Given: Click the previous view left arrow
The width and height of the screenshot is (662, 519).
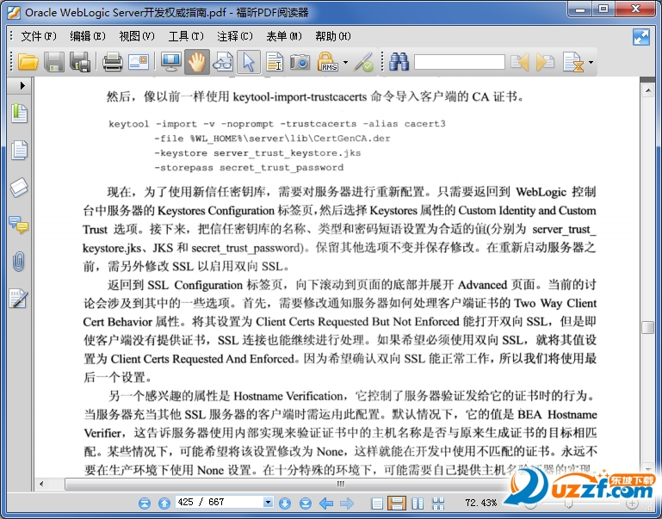Looking at the screenshot, I should click(x=326, y=503).
